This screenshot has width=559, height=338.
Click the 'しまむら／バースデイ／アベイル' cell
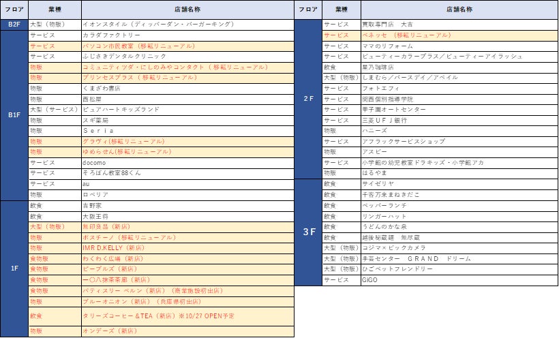coord(459,78)
